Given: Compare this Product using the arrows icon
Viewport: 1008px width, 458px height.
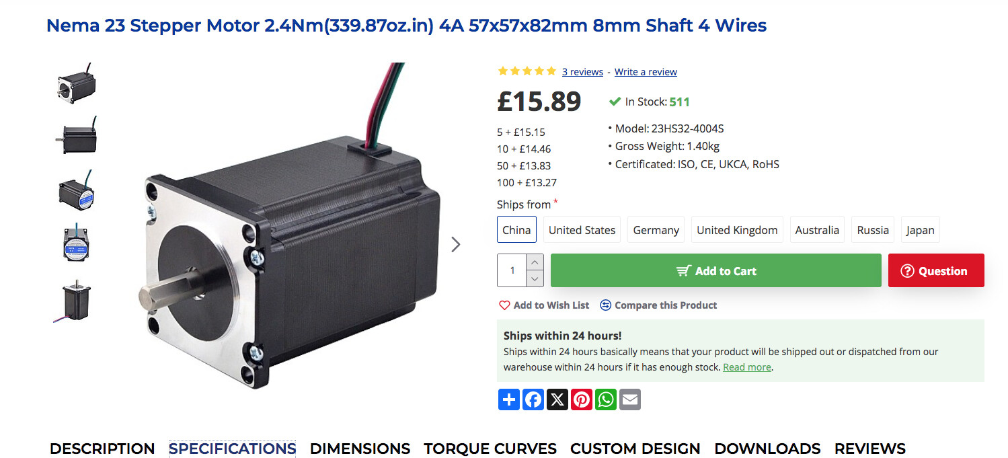Looking at the screenshot, I should click(658, 305).
